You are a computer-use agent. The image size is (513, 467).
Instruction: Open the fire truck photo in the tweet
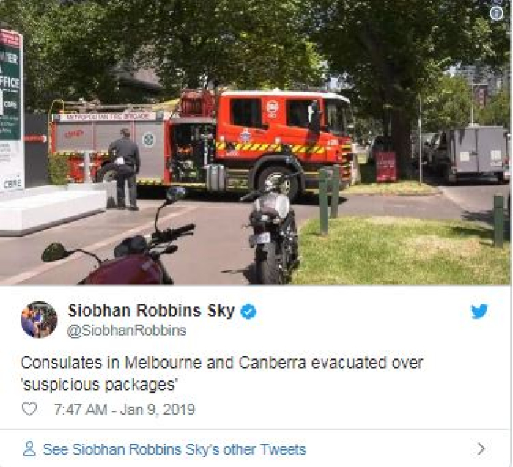(x=255, y=142)
